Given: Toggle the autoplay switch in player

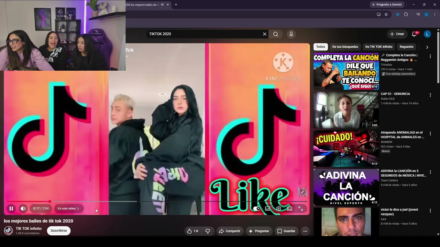Looking at the screenshot, I should (x=256, y=209).
